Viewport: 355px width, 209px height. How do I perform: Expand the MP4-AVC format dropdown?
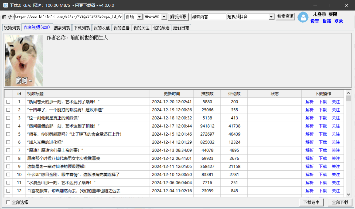[164, 17]
